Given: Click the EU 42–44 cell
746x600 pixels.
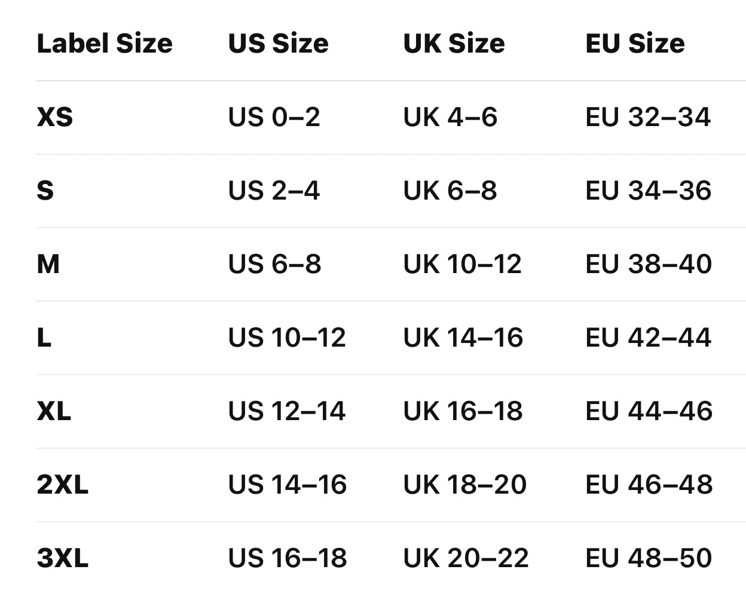Looking at the screenshot, I should pos(649,338).
